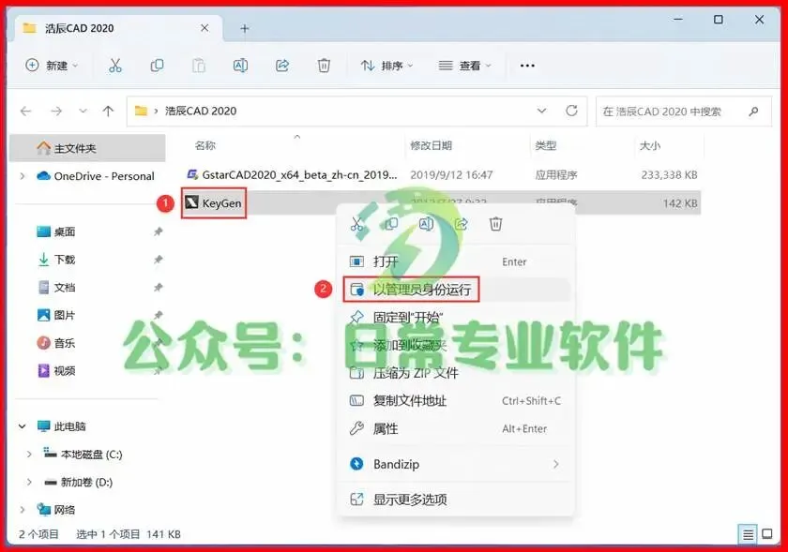Click the Share icon in the toolbar
788x552 pixels.
coord(282,66)
